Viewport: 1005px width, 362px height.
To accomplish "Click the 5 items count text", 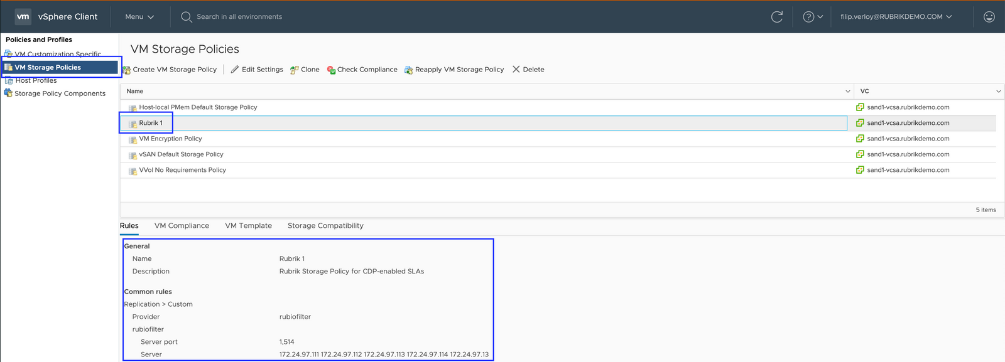I will [986, 210].
